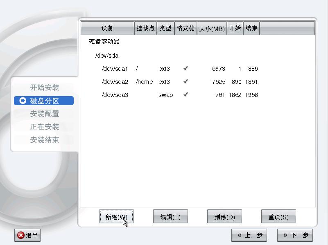
Task: Click the end value 889
Action: (x=253, y=69)
